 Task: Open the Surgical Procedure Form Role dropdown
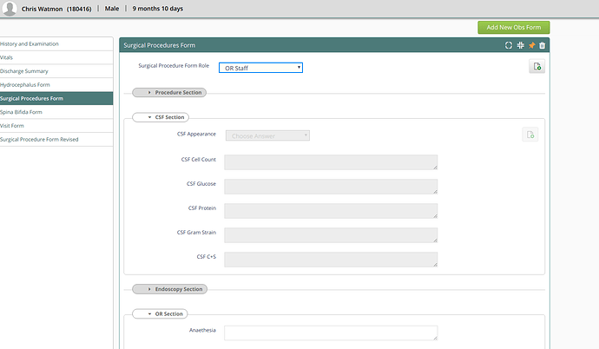click(260, 68)
